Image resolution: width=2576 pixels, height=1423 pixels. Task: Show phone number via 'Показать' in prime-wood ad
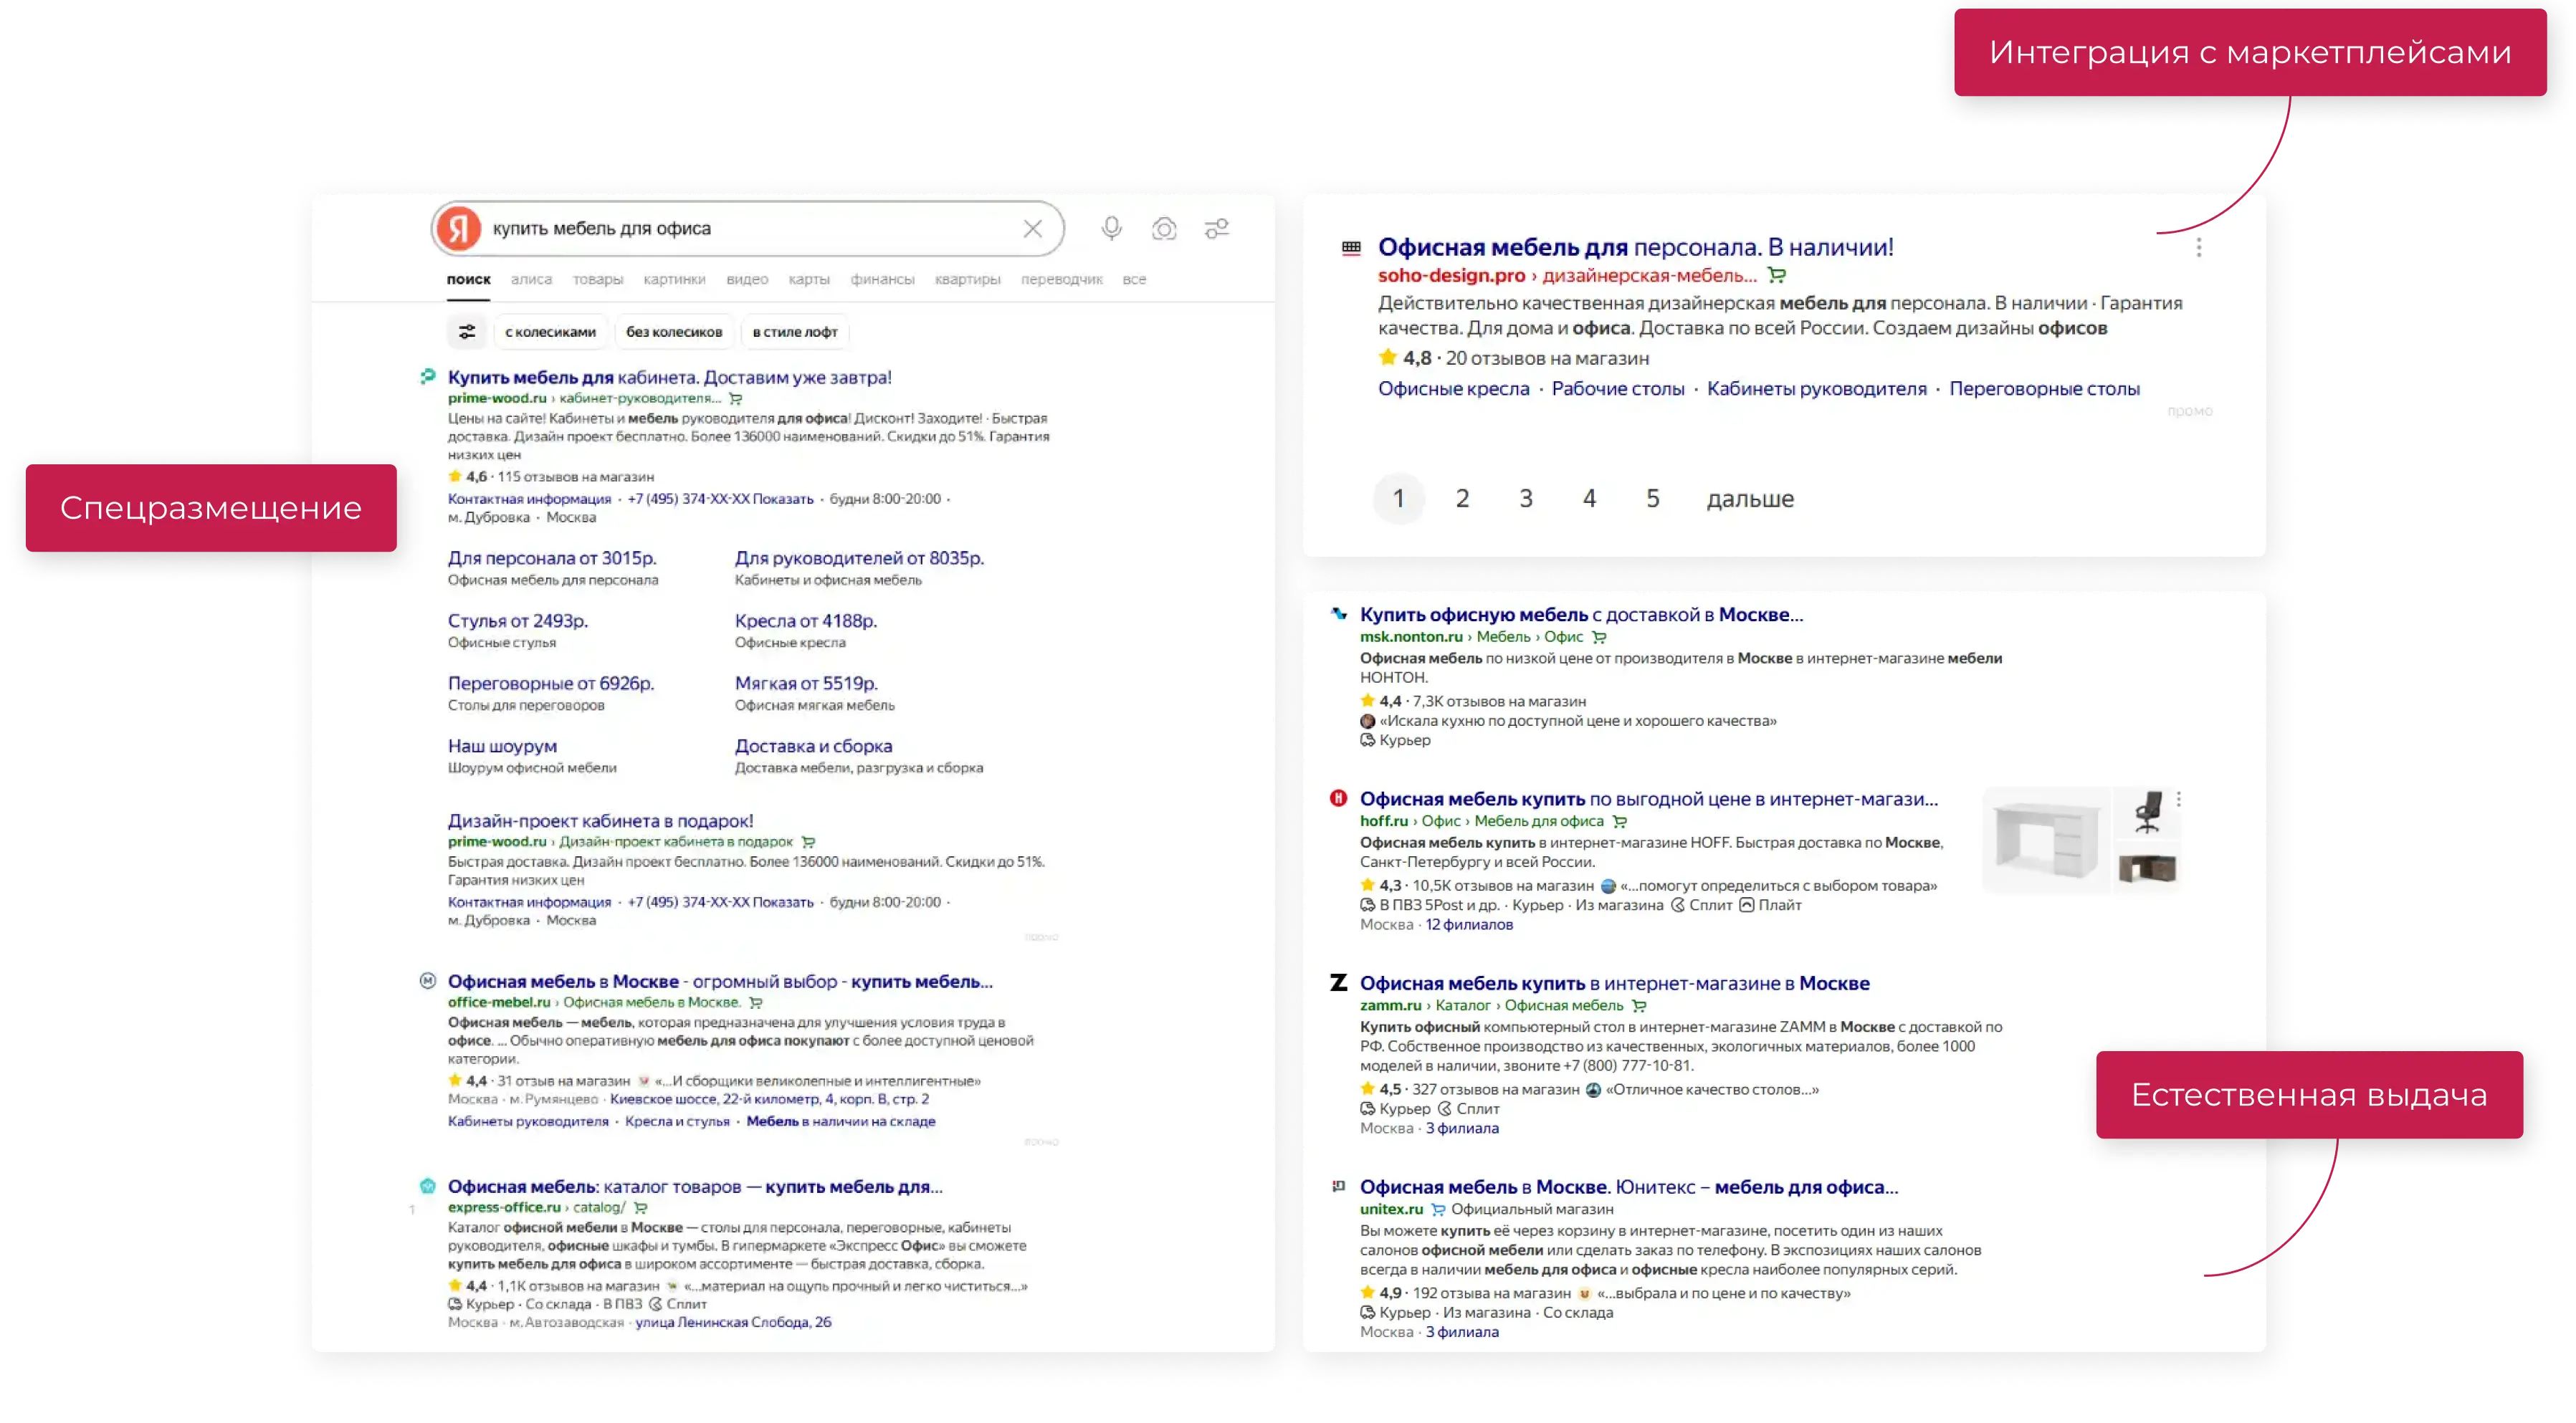(783, 499)
